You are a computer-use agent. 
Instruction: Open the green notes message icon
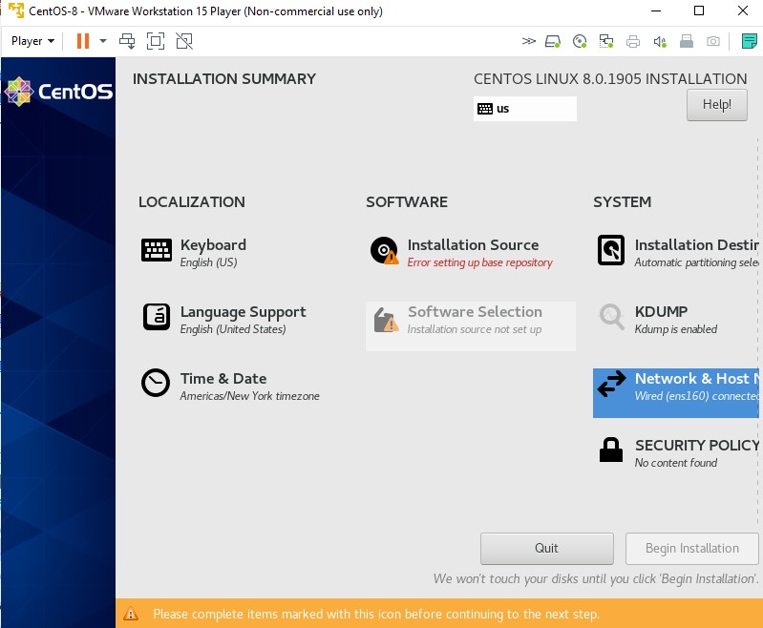click(x=750, y=41)
